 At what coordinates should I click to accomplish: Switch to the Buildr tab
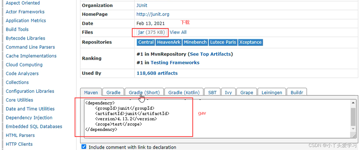click(297, 92)
